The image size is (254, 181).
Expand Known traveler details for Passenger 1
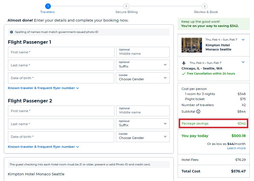(x=42, y=88)
